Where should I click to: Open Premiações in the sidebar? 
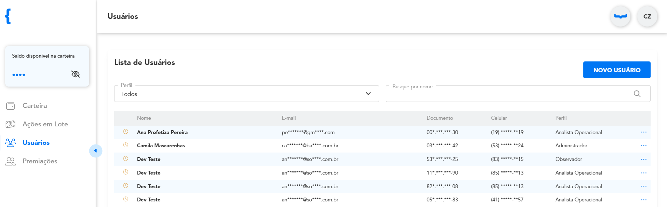point(31,161)
